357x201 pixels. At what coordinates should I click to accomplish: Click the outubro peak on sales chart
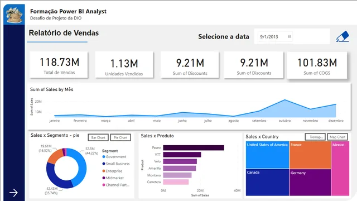pyautogui.click(x=284, y=100)
